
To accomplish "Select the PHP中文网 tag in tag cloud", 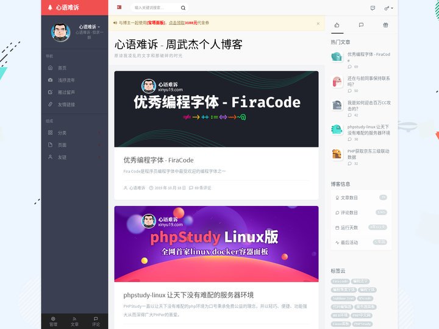I will pyautogui.click(x=362, y=316).
